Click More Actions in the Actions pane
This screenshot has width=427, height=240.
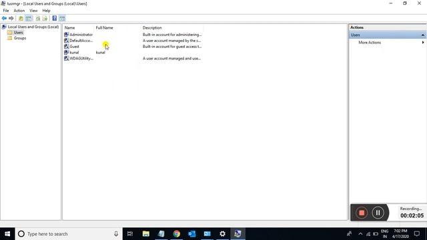(x=370, y=43)
